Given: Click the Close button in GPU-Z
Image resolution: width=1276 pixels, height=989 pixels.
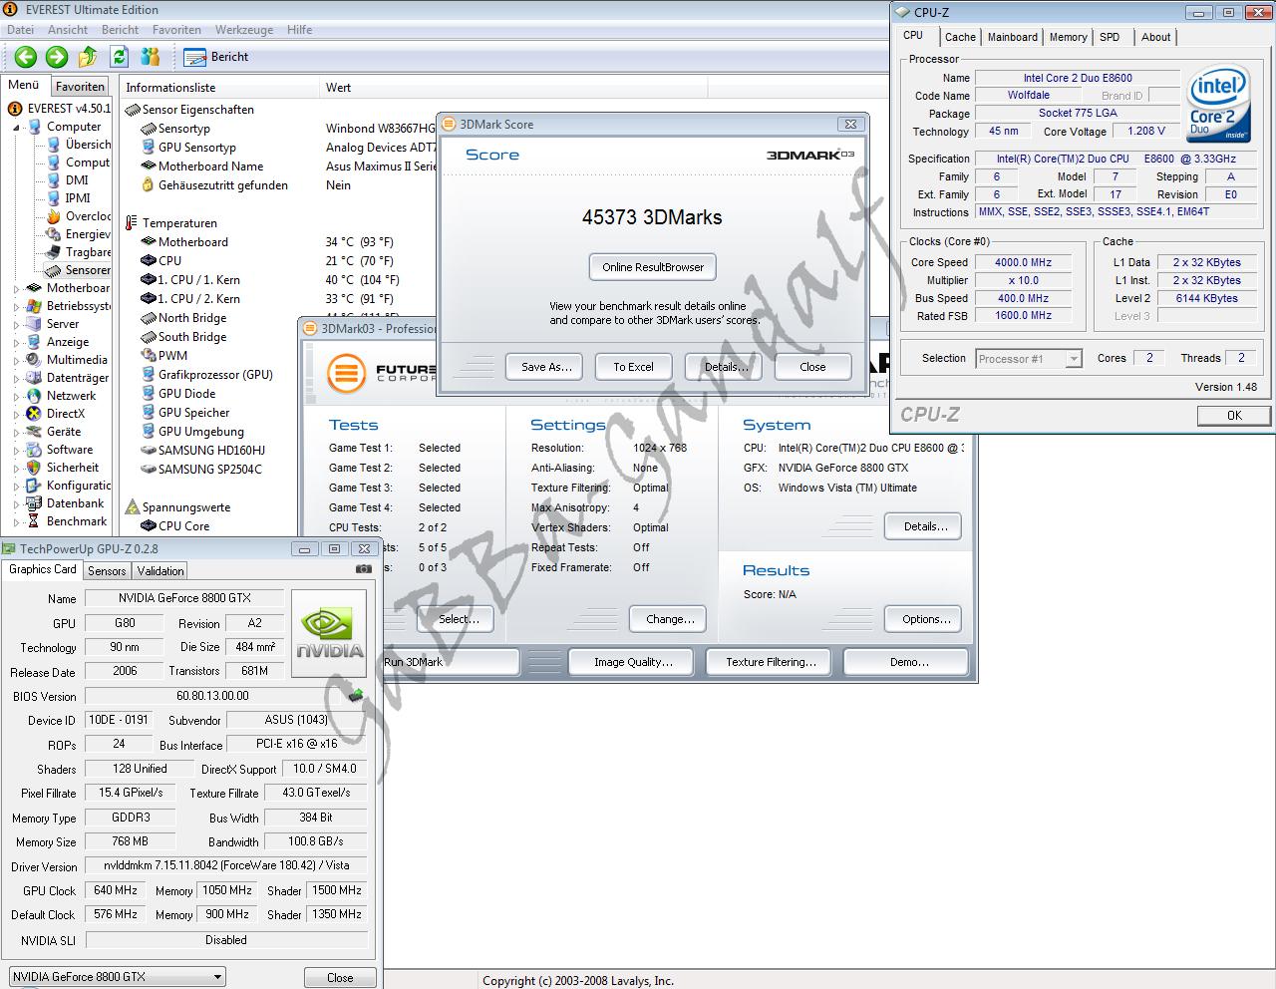Looking at the screenshot, I should coord(340,978).
